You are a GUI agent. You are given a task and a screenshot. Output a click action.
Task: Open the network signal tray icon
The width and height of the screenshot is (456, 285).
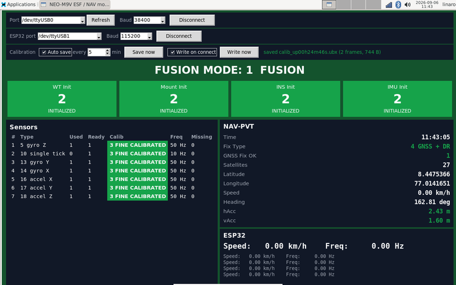(389, 5)
